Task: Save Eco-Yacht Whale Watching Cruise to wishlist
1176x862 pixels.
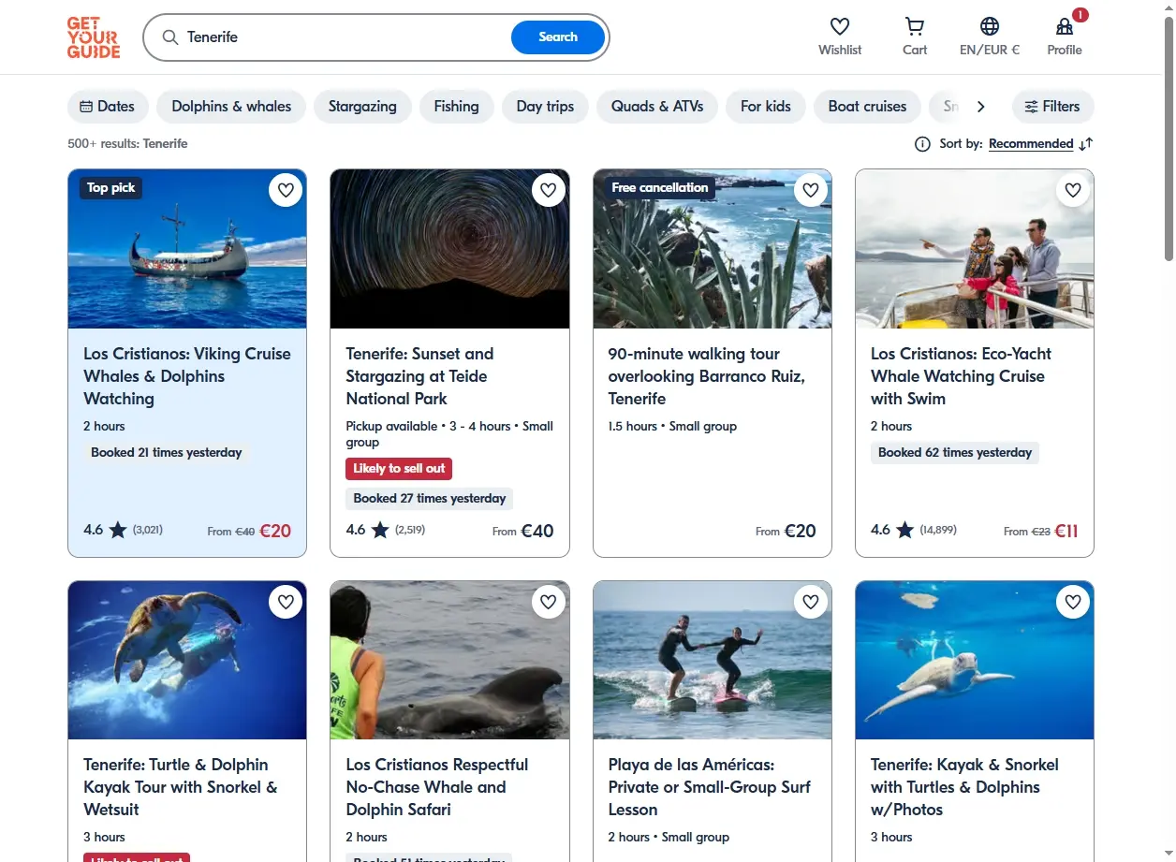Action: point(1073,191)
